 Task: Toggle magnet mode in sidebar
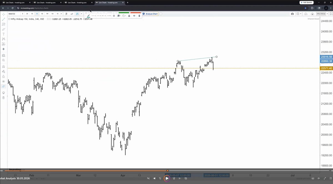3,66
